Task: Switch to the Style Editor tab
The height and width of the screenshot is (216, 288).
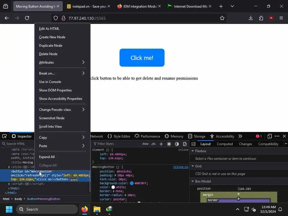Action: tap(119, 136)
